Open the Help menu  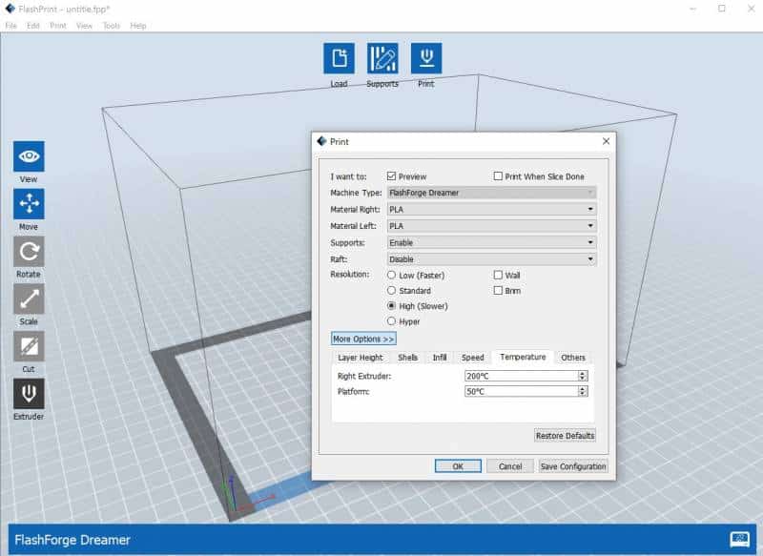(138, 26)
